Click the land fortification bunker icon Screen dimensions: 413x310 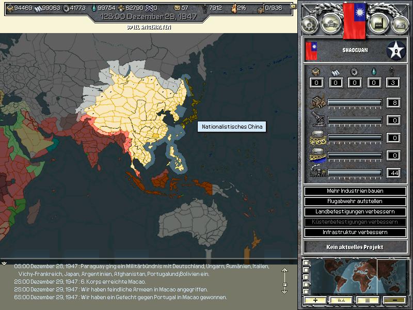click(318, 137)
